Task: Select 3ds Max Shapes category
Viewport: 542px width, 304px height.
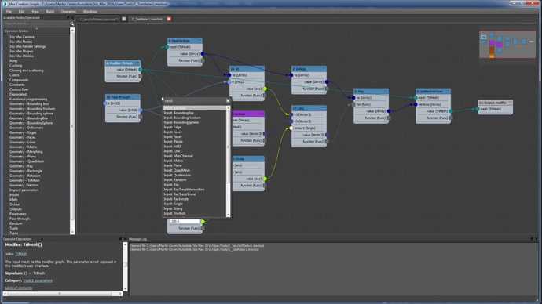Action: (21, 52)
